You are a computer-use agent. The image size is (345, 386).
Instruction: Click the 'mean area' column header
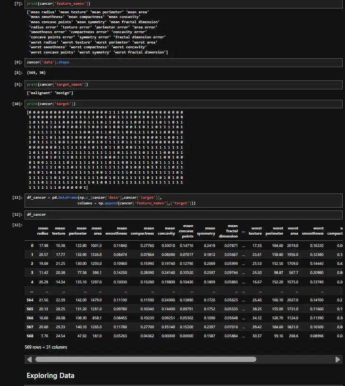tap(96, 231)
